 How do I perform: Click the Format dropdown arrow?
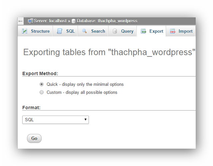point(86,120)
